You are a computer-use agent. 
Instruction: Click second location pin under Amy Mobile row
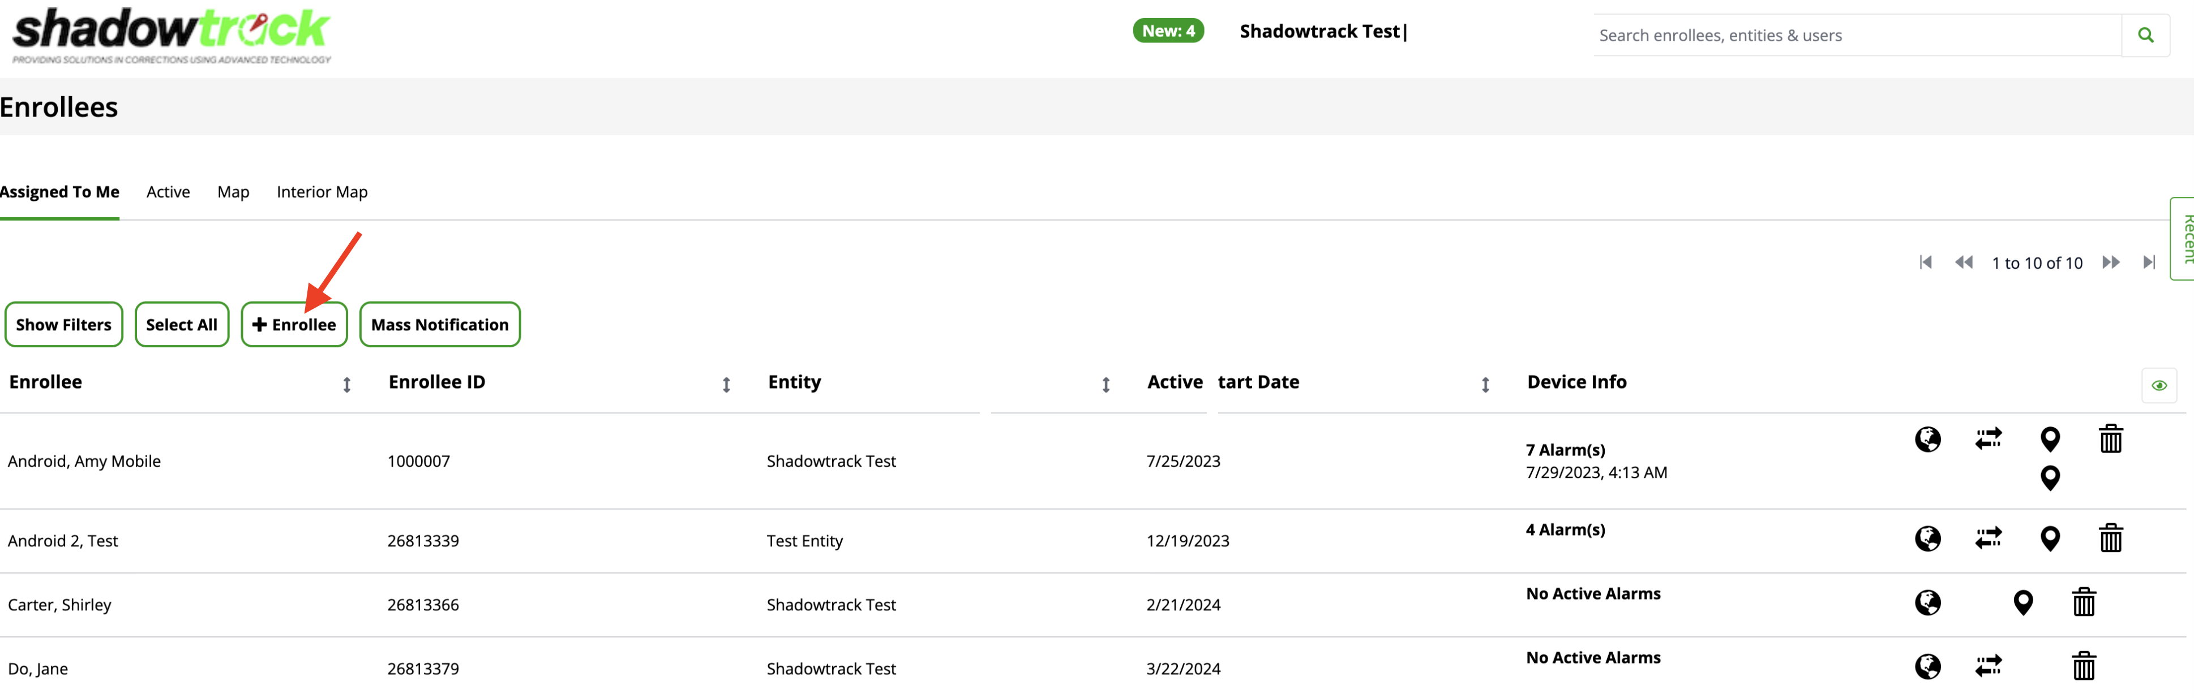pyautogui.click(x=2049, y=477)
